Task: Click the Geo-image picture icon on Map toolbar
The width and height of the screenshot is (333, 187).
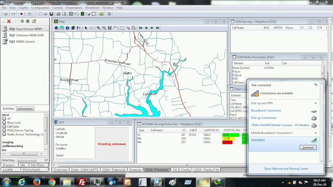Action: [x=62, y=28]
